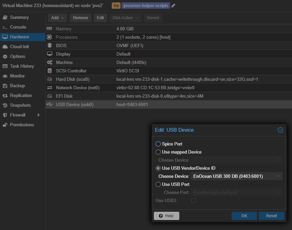Click the Permissions unlock icon
Image resolution: width=292 pixels, height=230 pixels.
pos(5,125)
